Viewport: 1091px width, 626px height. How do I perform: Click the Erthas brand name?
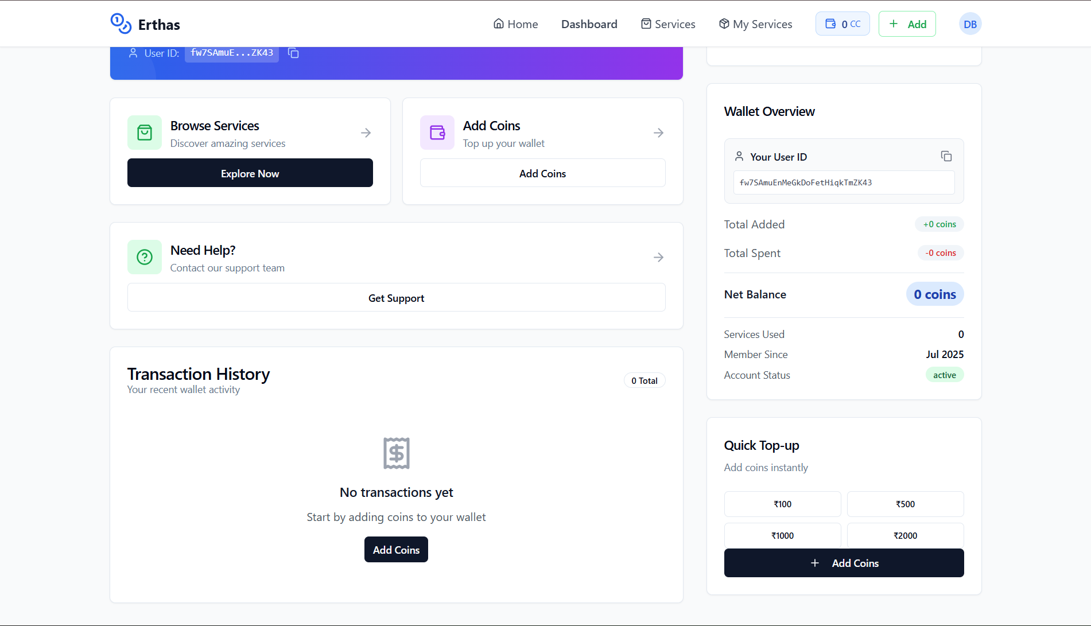point(159,25)
